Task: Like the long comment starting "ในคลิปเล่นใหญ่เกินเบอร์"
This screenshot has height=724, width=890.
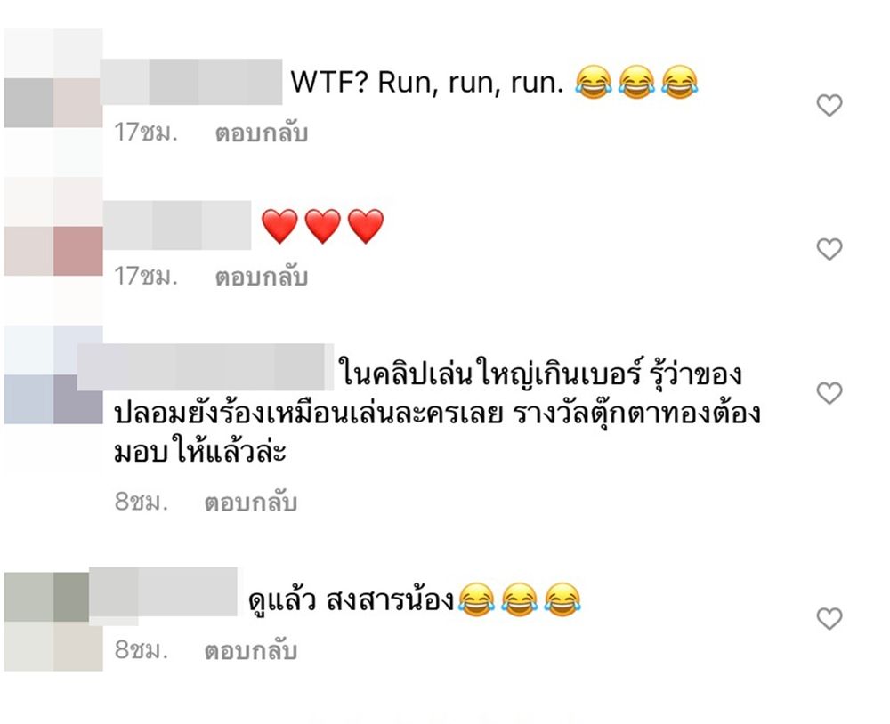Action: [x=829, y=393]
